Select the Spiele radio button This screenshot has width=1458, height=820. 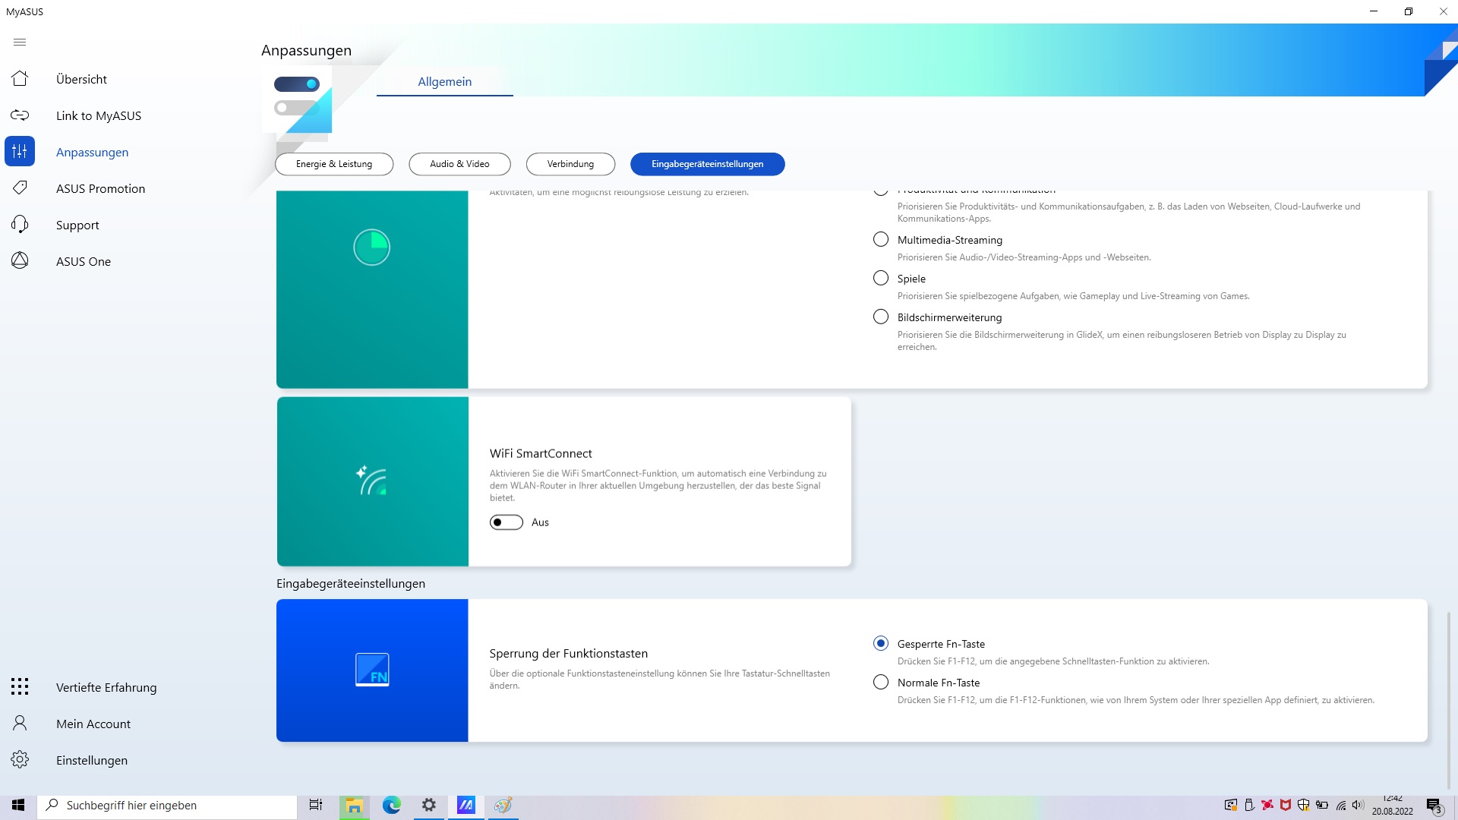(881, 279)
